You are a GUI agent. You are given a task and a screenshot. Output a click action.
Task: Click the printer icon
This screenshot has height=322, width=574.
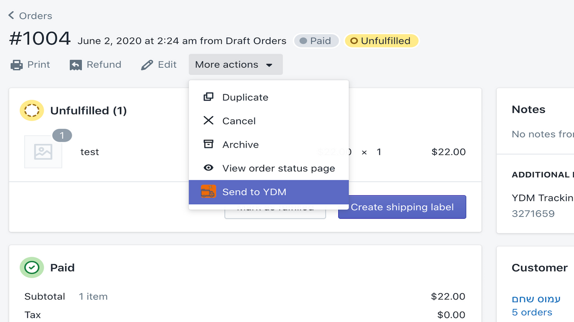(x=17, y=65)
